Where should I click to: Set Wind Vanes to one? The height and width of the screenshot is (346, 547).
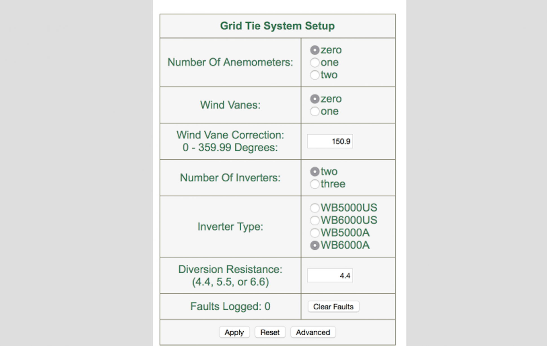tap(315, 111)
